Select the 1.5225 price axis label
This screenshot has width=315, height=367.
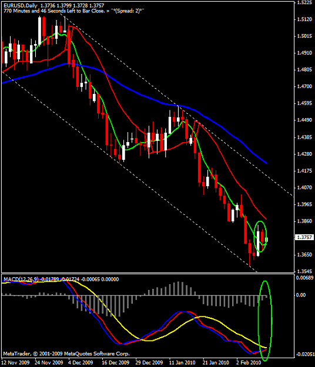(x=304, y=2)
